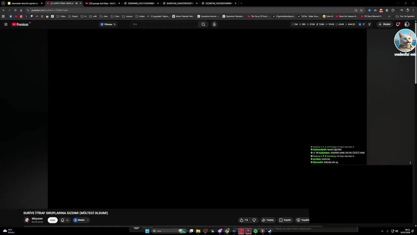Open Photoshop from the taskbar
Viewport: 417px width, 235px height.
234,231
